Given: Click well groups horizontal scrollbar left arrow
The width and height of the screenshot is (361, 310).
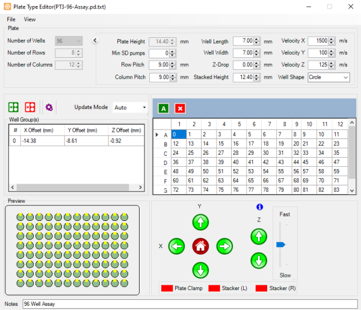Looking at the screenshot, I should pyautogui.click(x=13, y=187).
